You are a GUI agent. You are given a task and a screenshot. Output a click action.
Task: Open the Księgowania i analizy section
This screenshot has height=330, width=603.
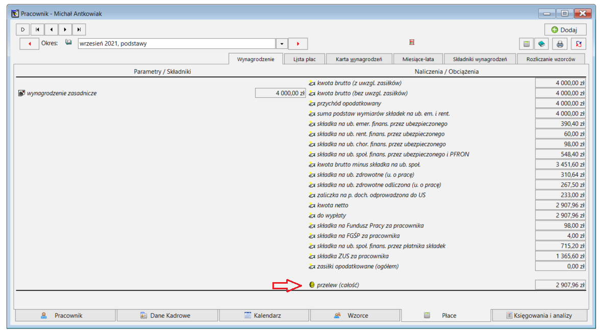[x=540, y=315]
